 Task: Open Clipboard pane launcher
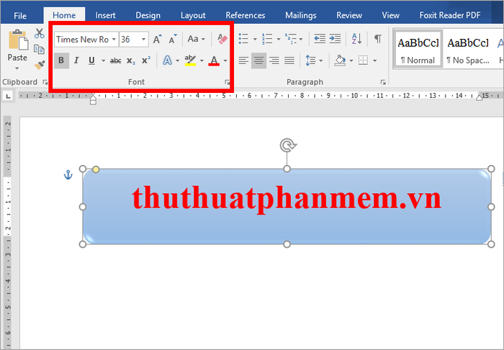click(x=45, y=82)
